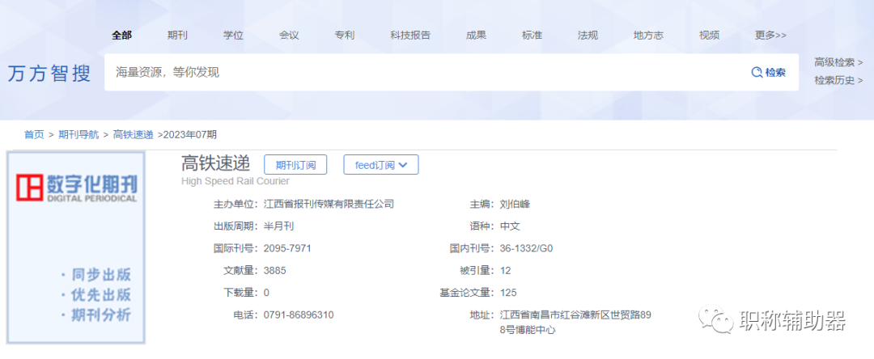Screen dimensions: 874x359
Task: Open 期刊导航 breadcrumb link
Action: pos(78,134)
